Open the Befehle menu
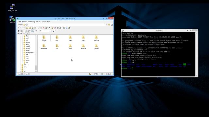Viewport: 209px width, 117px height. click(x=24, y=22)
